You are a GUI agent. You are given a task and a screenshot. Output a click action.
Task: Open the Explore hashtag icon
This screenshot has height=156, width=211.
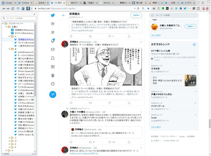tap(53, 32)
